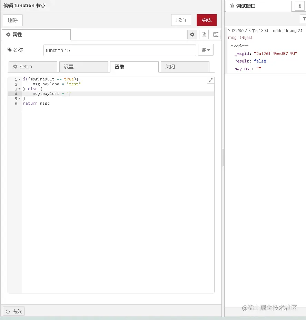The height and width of the screenshot is (320, 306).
Task: Click the paylost entry in debug output
Action: click(248, 69)
